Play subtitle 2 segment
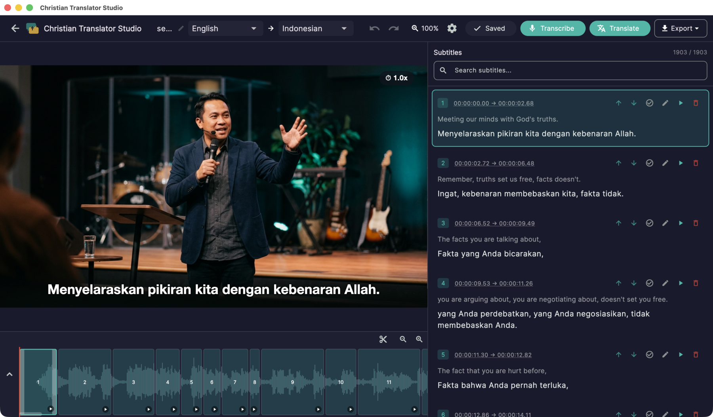713x417 pixels. tap(681, 163)
